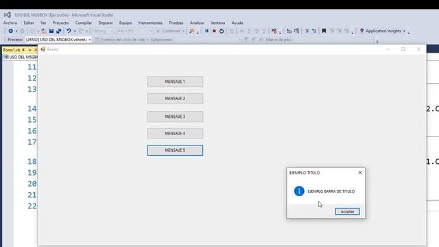Screen dimensions: 439x247
Task: Close the EJEMPLO TITULO dialog with X
Action: pyautogui.click(x=360, y=172)
